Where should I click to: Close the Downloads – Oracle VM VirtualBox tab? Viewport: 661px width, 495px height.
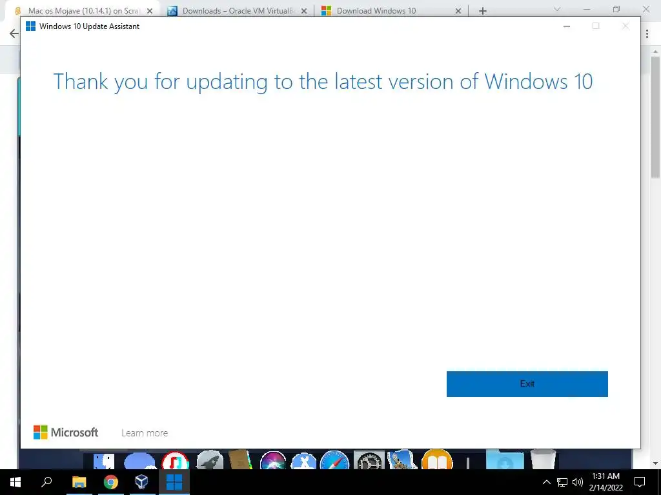304,11
